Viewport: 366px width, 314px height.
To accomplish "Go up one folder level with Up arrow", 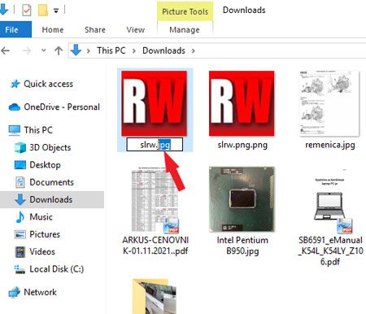I will (x=59, y=50).
